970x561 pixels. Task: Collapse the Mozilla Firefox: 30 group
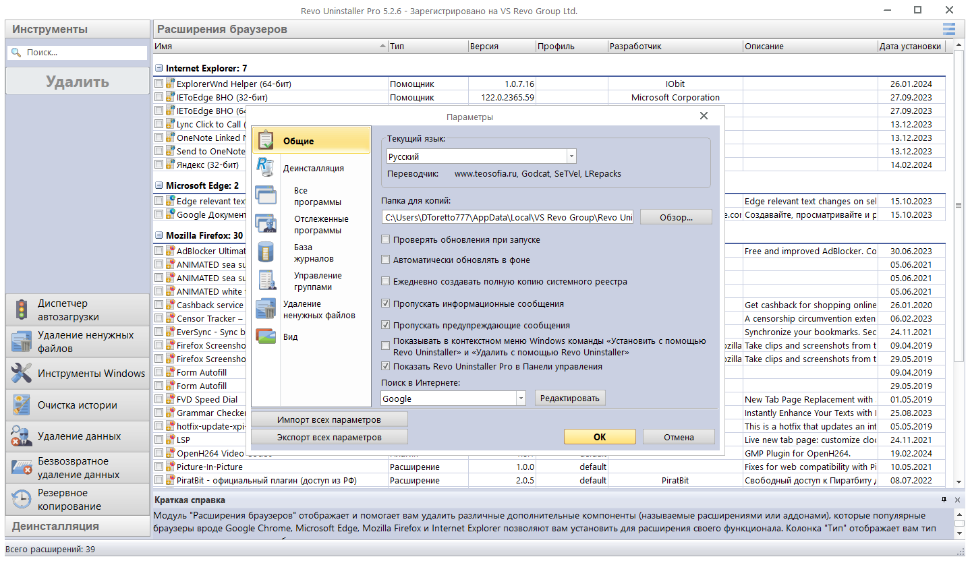click(x=159, y=235)
